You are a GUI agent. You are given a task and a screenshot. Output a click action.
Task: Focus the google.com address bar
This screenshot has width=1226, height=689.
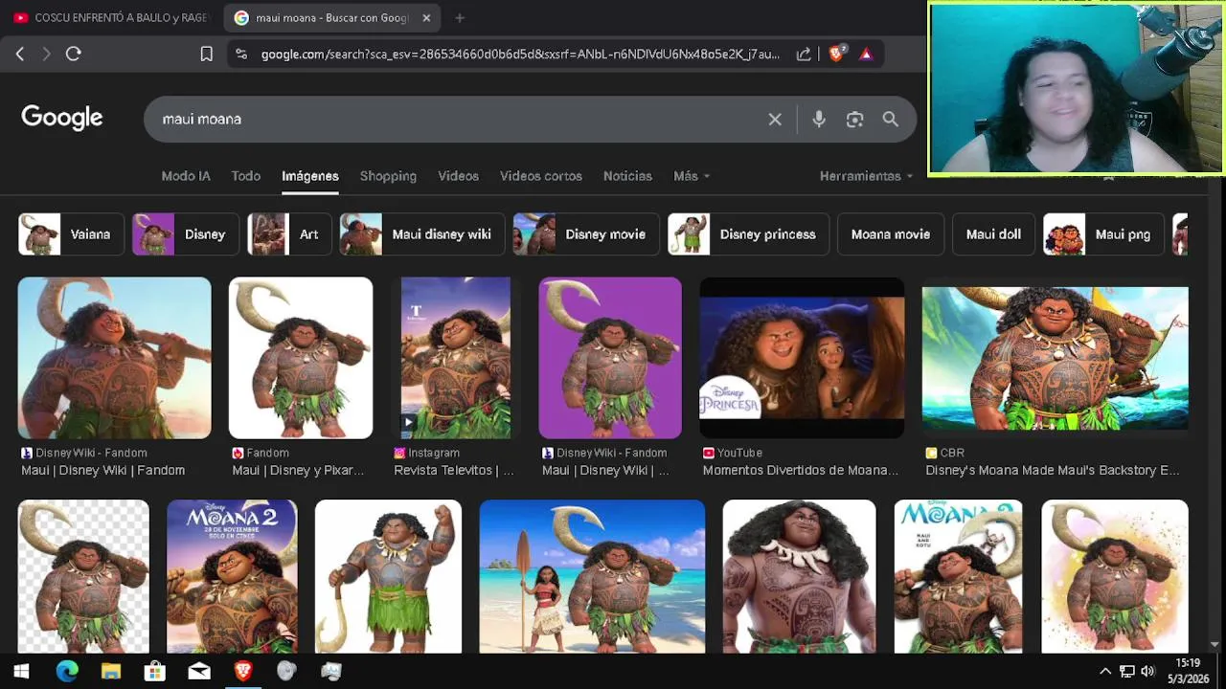tap(520, 55)
